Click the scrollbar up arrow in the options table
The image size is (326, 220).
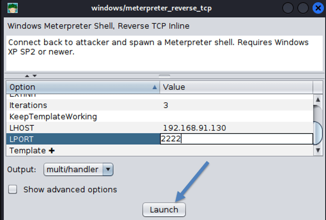(317, 99)
